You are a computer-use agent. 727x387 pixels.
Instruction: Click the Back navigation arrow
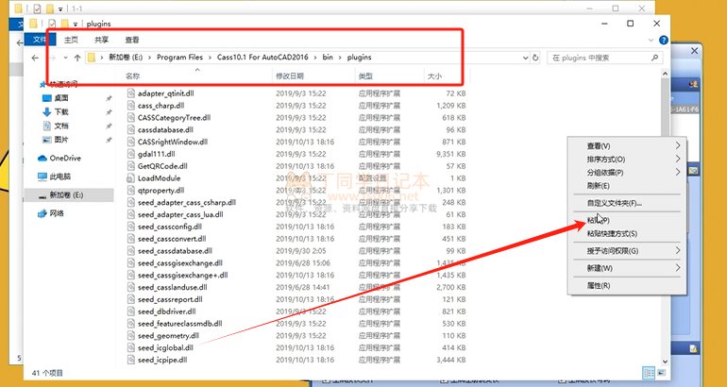[35, 58]
